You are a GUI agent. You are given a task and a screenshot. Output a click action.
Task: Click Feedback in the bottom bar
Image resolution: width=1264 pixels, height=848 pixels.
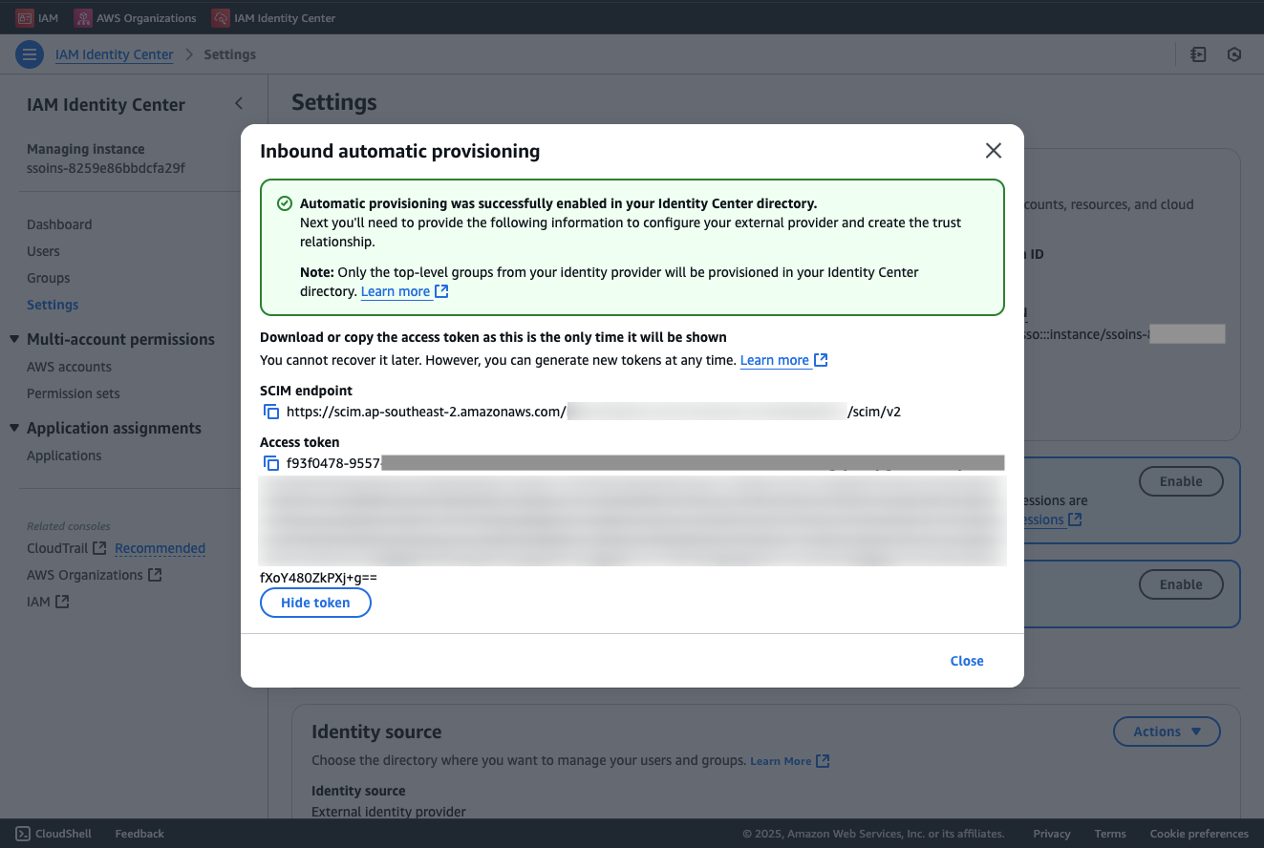click(139, 833)
